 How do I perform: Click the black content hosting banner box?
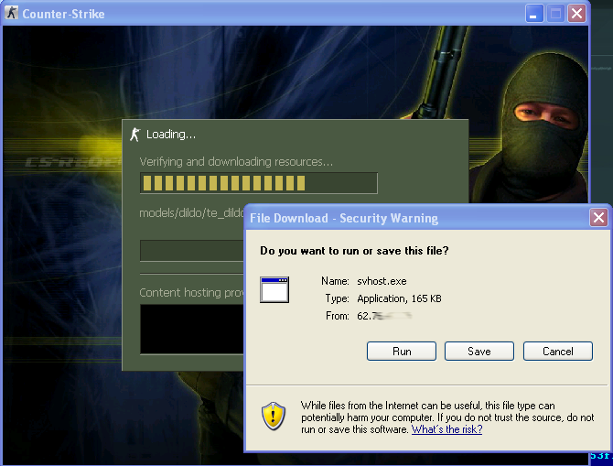(x=191, y=329)
